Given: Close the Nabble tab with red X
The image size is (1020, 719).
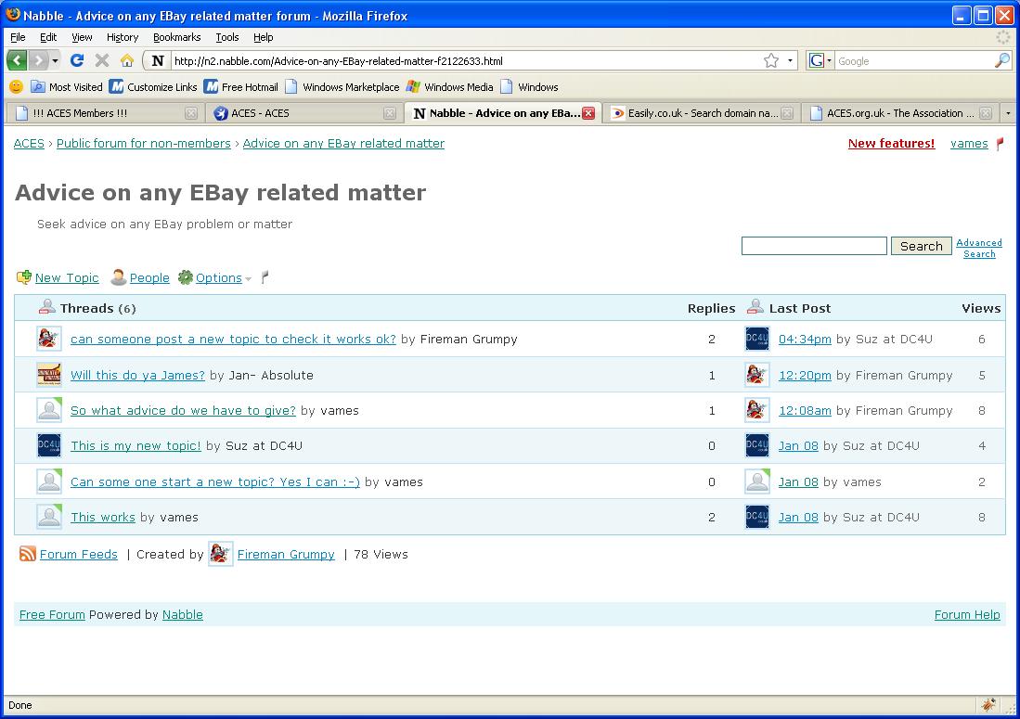Looking at the screenshot, I should point(587,113).
